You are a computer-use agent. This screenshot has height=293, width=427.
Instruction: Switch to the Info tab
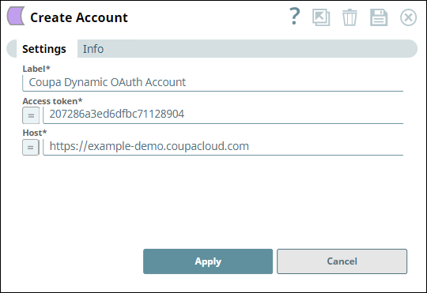(x=93, y=49)
